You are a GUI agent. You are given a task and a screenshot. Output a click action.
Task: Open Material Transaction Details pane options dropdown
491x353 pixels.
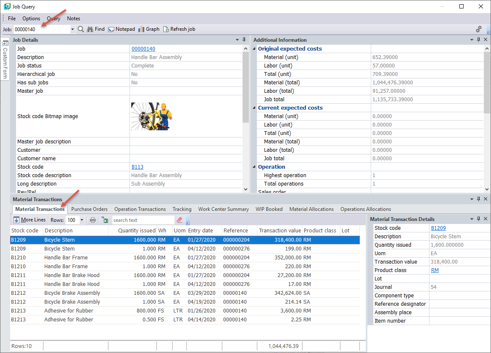coord(472,219)
